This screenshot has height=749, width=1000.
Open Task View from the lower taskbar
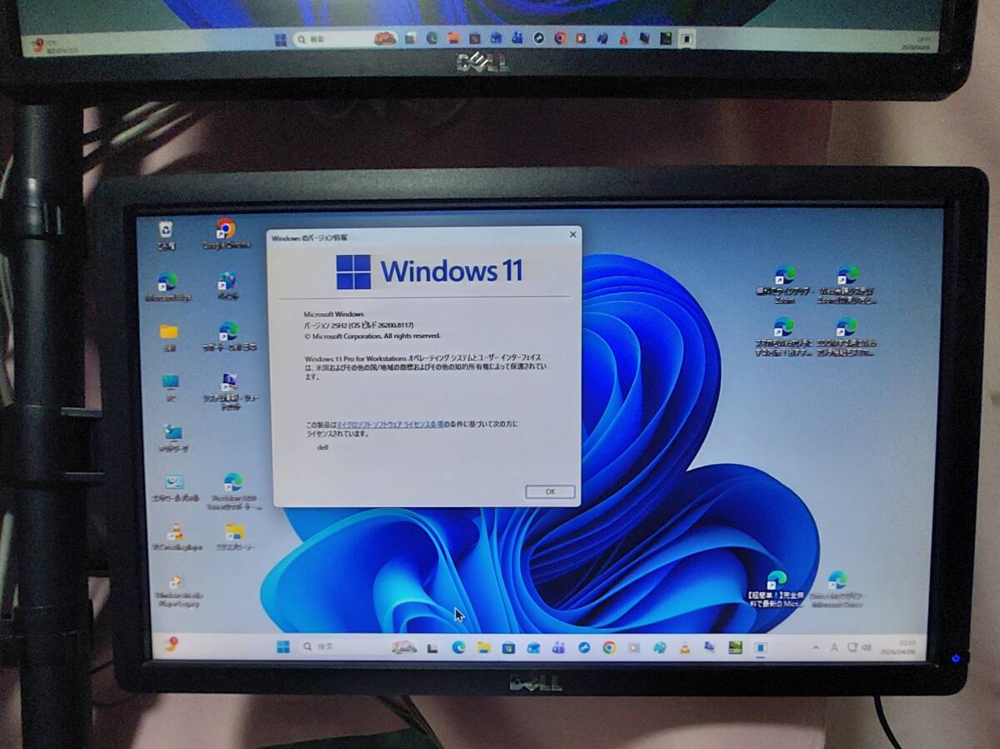coord(432,647)
